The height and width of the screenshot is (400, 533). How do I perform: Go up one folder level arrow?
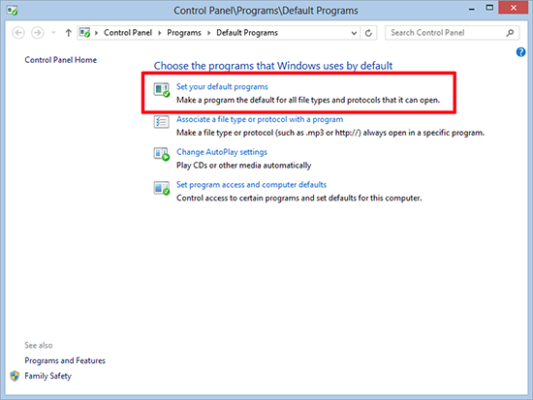pos(69,33)
